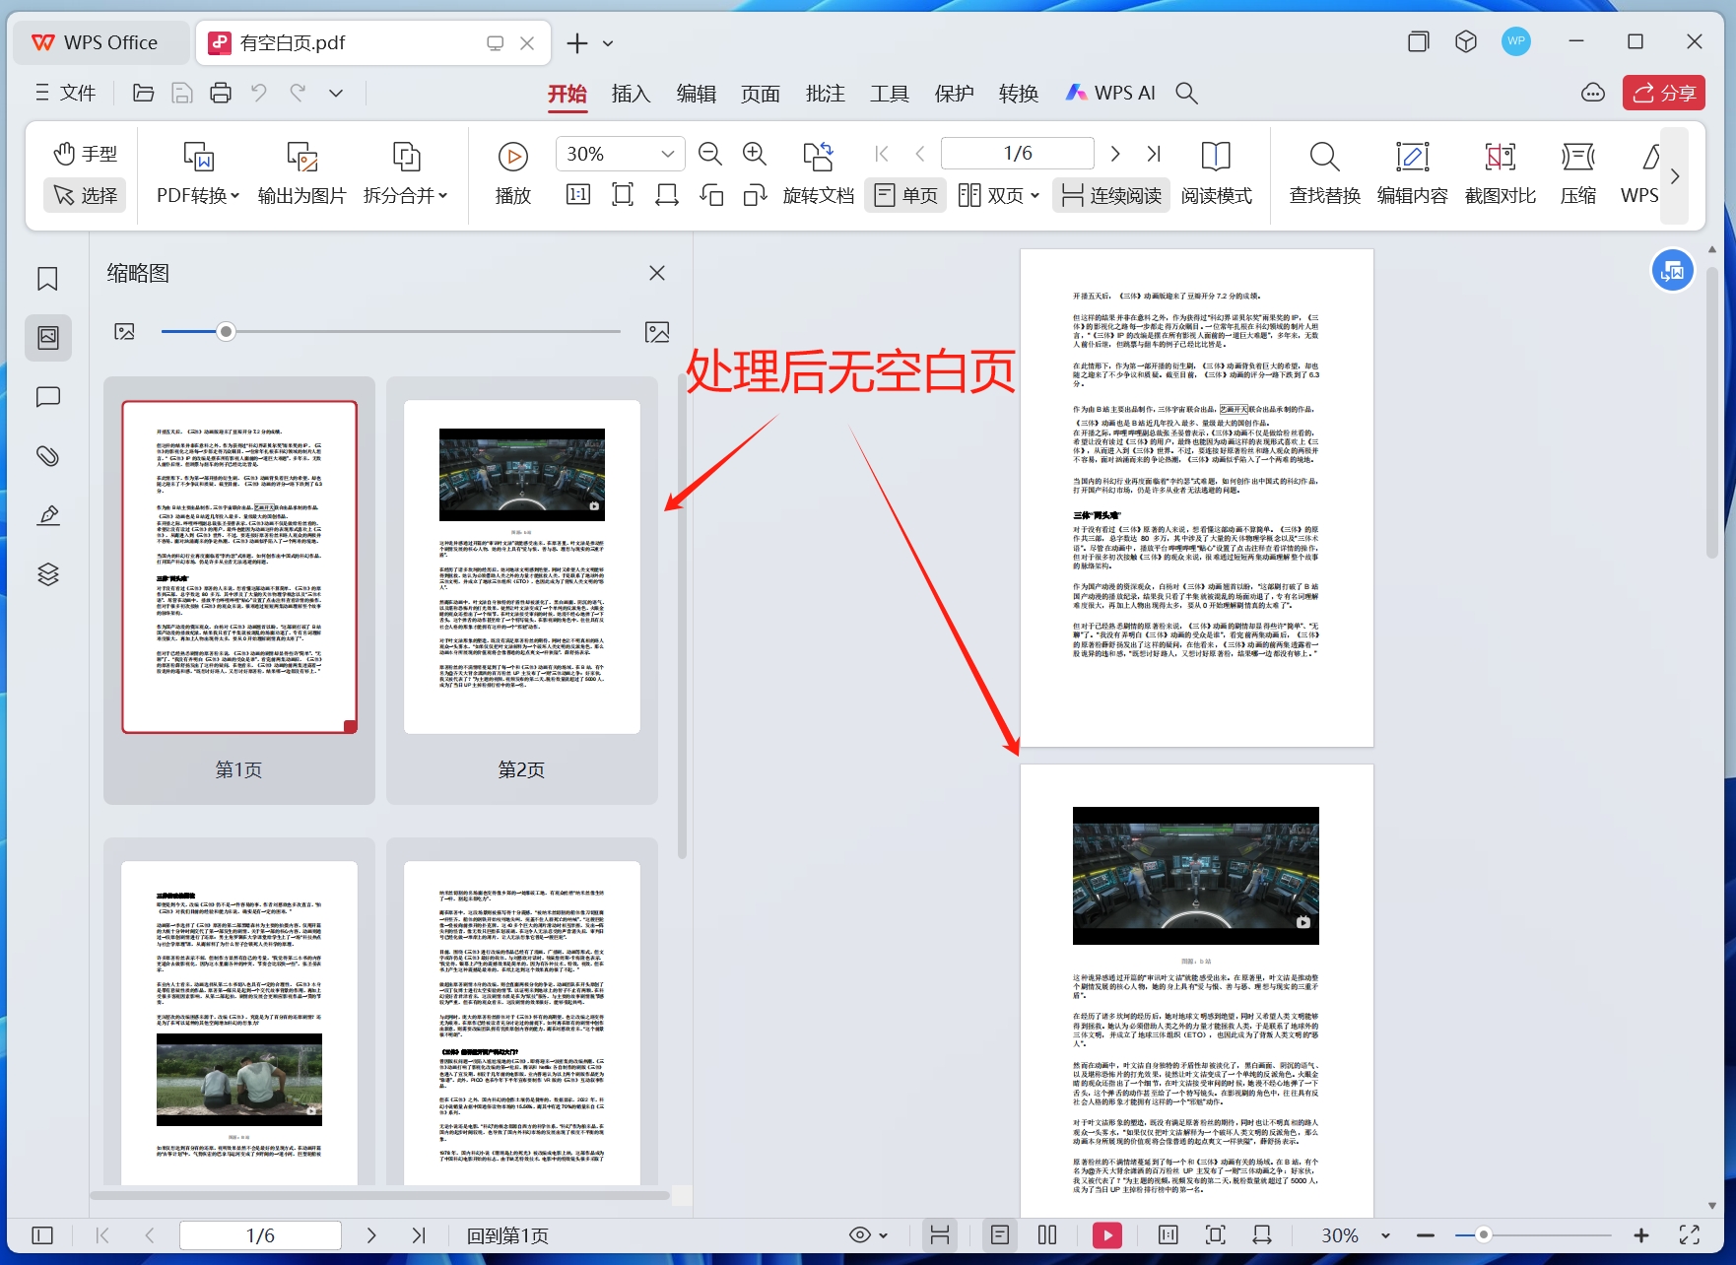1736x1265 pixels.
Task: Toggle Continuous Reading mode
Action: pyautogui.click(x=1111, y=195)
